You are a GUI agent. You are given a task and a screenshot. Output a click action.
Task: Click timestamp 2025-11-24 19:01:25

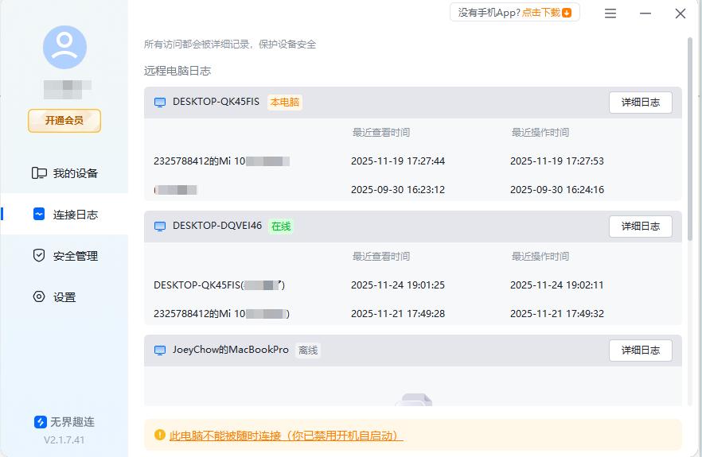[x=398, y=285]
